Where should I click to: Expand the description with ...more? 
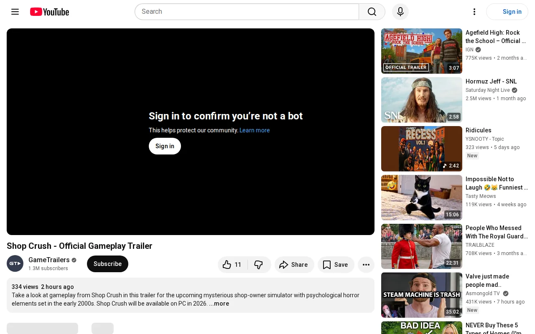pos(219,304)
